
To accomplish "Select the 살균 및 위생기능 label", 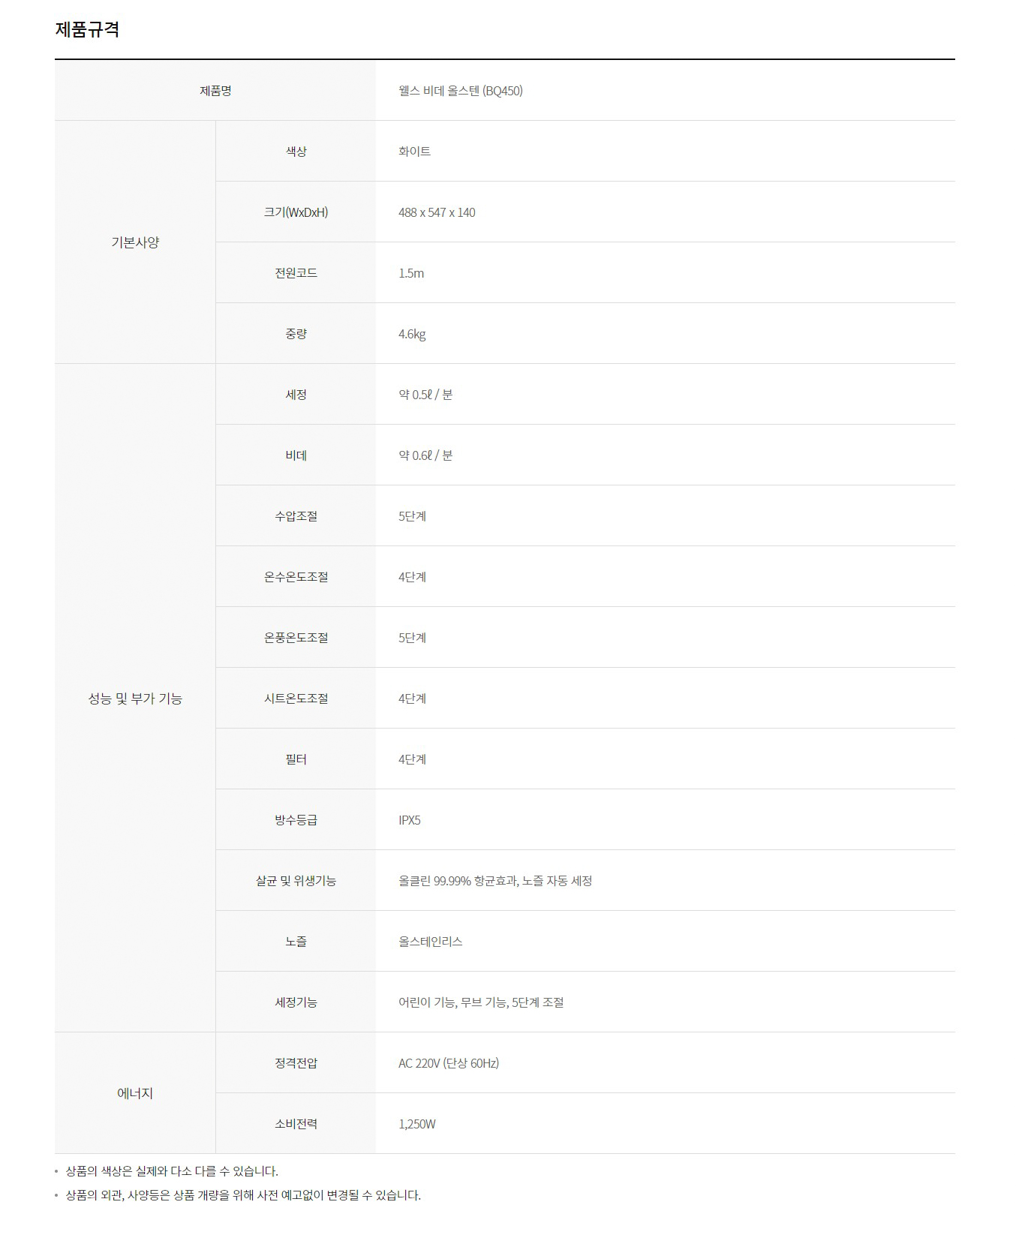I will coord(296,881).
